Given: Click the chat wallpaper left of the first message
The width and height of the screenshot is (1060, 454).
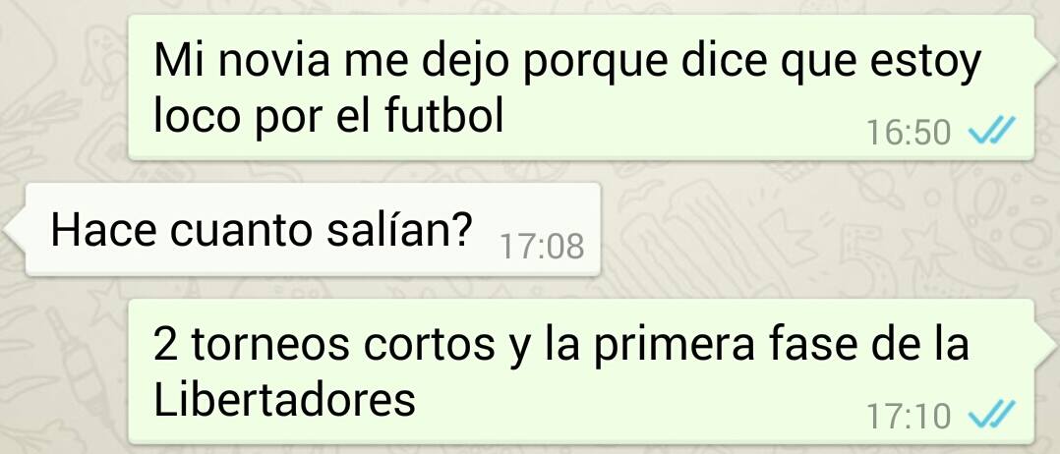Looking at the screenshot, I should click(x=64, y=87).
